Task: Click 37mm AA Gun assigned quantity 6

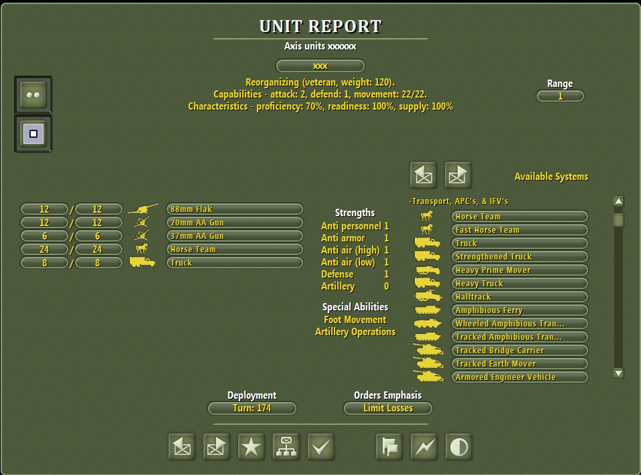Action: [x=44, y=236]
